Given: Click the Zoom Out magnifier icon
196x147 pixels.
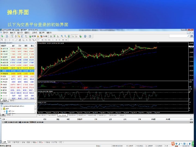Looking at the screenshot, I should pos(65,36).
